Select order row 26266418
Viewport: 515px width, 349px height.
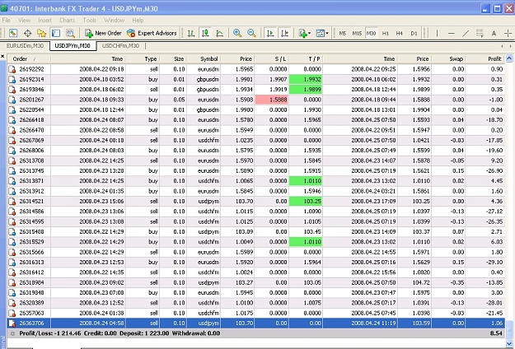point(256,120)
